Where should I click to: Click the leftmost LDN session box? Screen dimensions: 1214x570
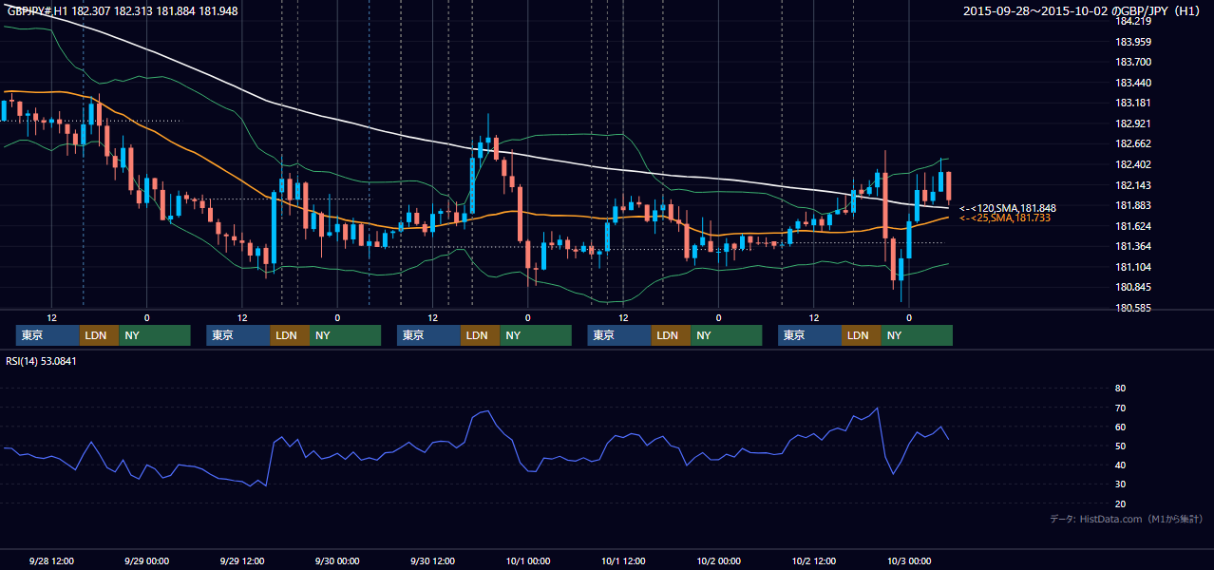[99, 335]
